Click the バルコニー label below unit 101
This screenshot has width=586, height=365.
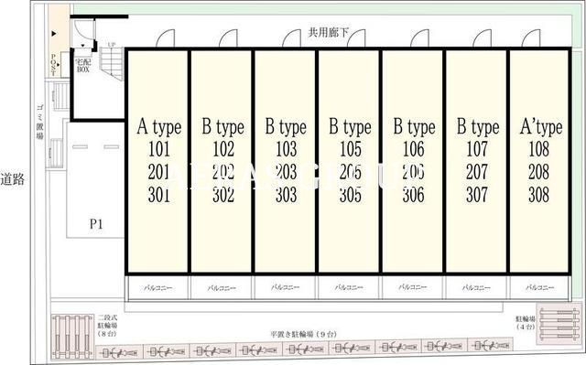click(158, 288)
